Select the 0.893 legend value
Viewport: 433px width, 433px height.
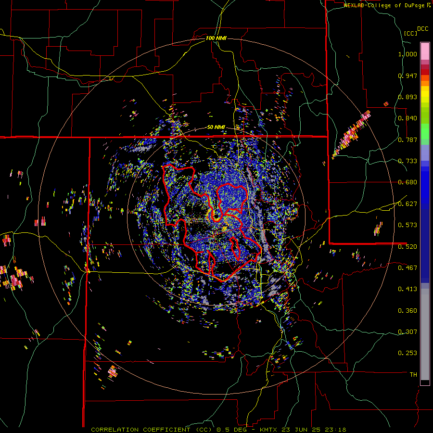[x=408, y=97]
